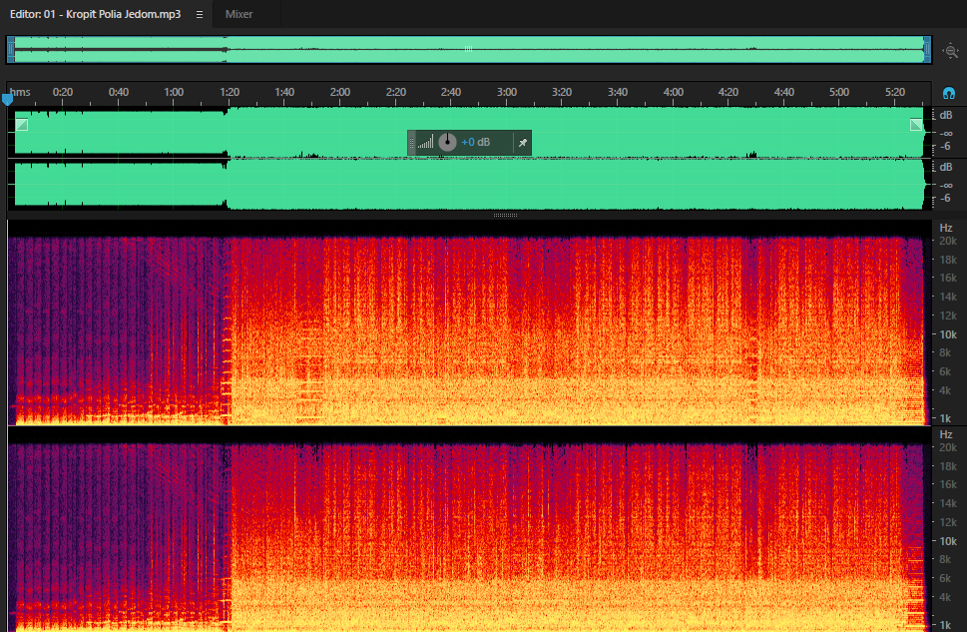Toggle the blue headphones preview icon
This screenshot has width=967, height=632.
[x=949, y=93]
